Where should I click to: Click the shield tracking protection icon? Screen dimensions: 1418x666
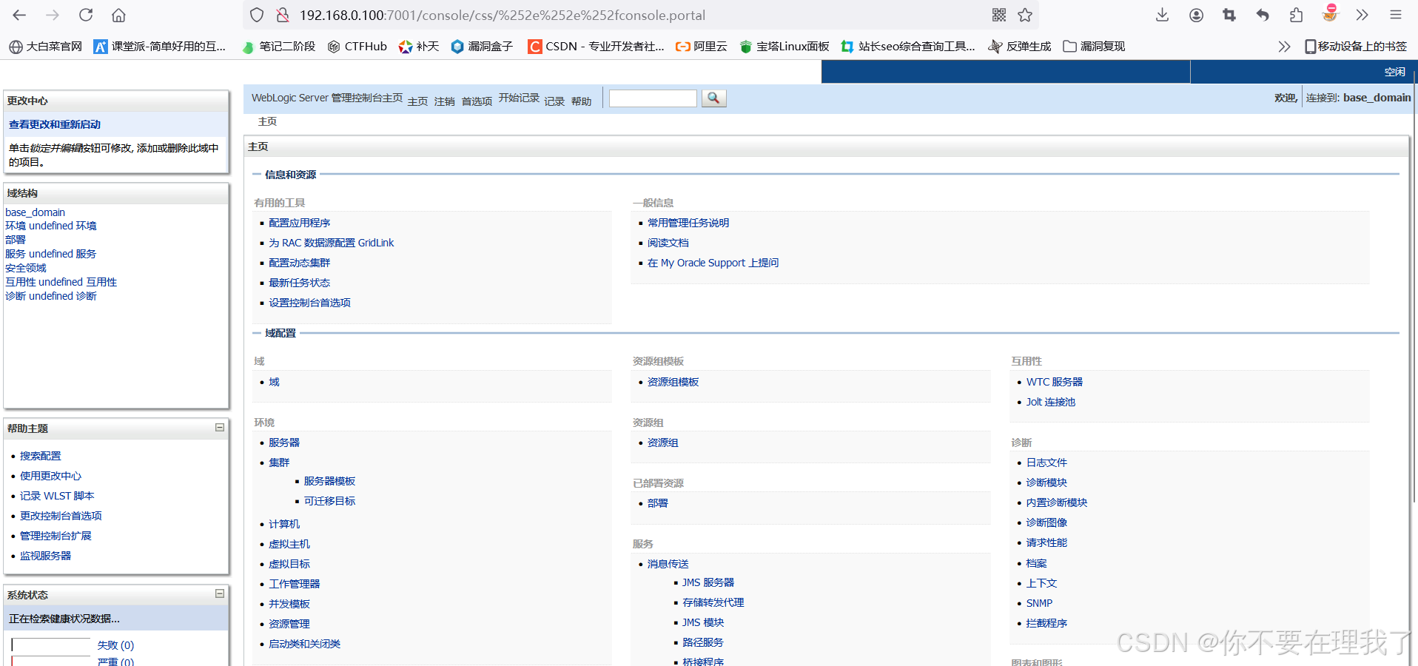pos(257,15)
